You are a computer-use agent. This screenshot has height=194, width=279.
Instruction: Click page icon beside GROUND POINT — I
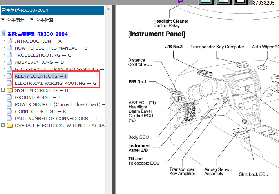[x=9, y=97]
